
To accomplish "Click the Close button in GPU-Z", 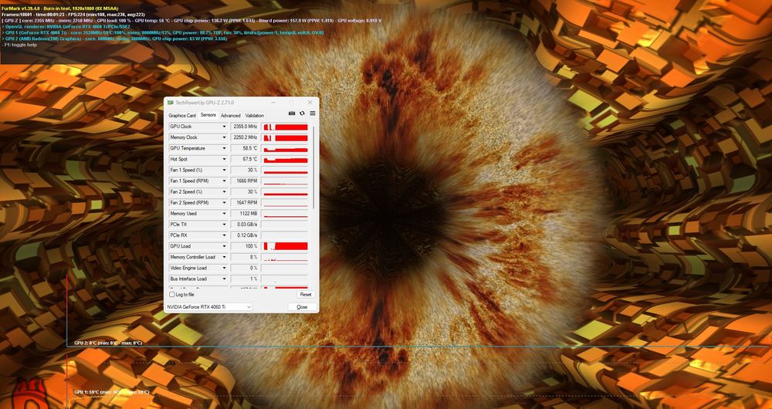I will pos(302,307).
